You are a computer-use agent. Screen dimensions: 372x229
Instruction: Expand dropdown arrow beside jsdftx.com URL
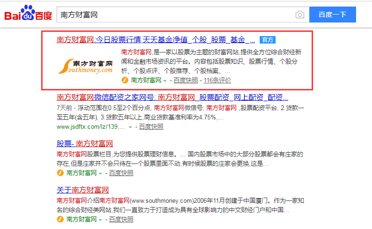point(130,127)
